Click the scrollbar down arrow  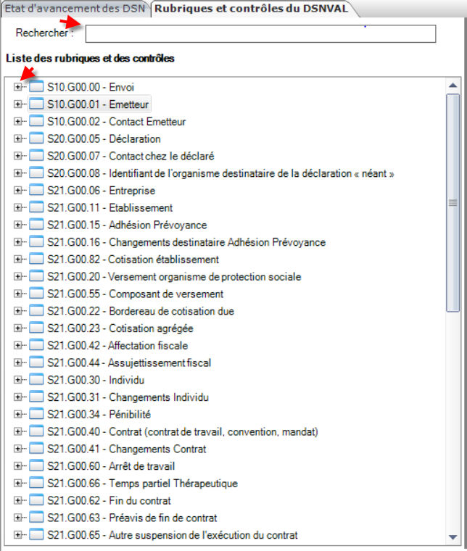point(453,537)
